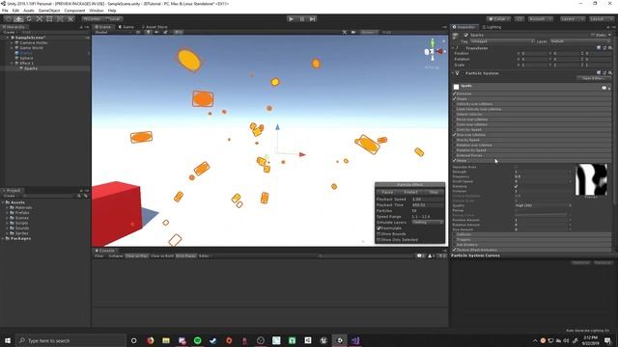Click the Open Editor button
Viewport: 618px width, 347px height.
point(594,78)
